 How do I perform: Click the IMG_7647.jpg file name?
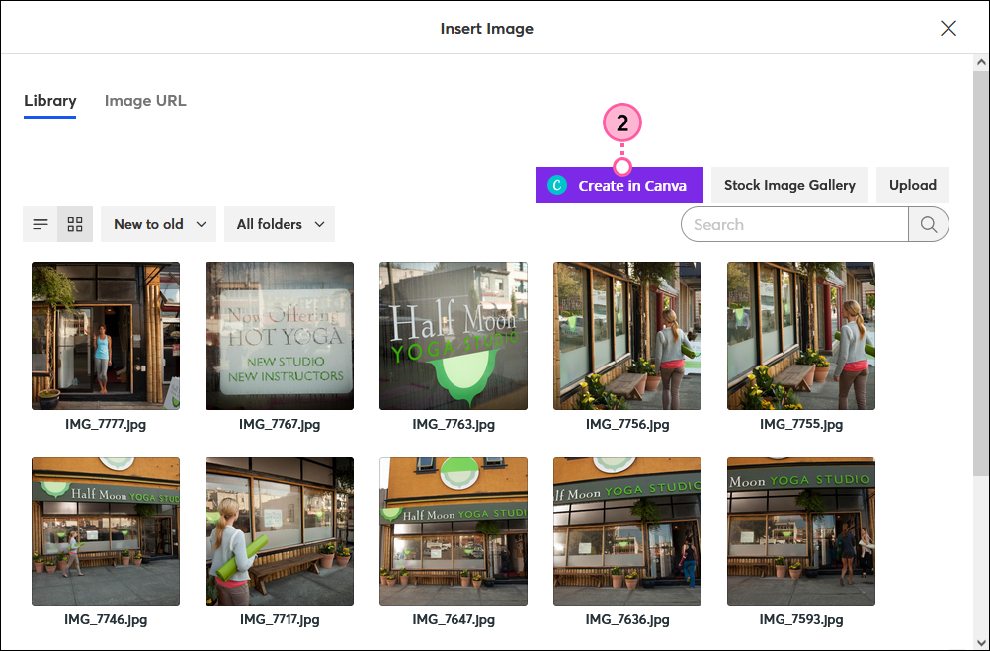454,619
